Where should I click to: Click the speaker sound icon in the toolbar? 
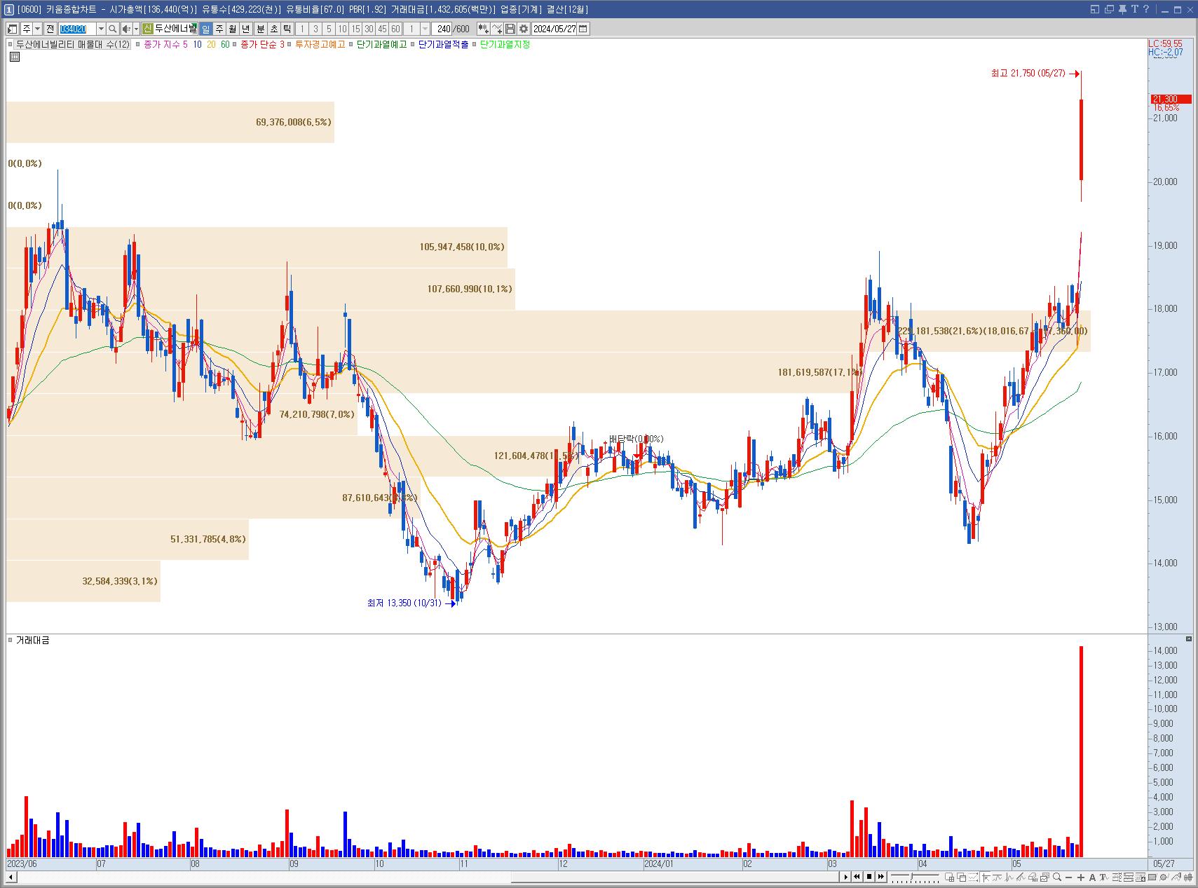pyautogui.click(x=126, y=29)
